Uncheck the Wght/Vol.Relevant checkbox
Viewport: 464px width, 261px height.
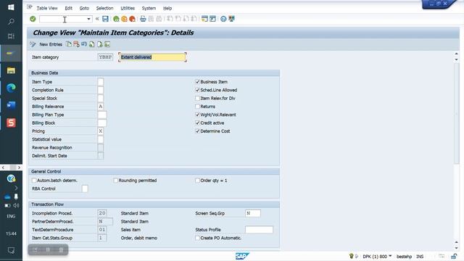[x=197, y=115]
